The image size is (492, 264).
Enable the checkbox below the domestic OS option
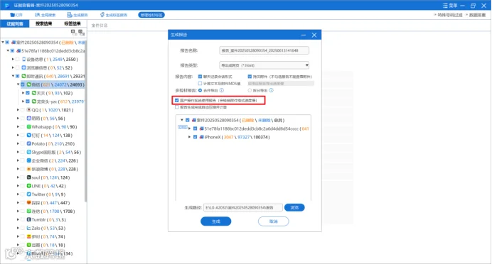point(176,107)
